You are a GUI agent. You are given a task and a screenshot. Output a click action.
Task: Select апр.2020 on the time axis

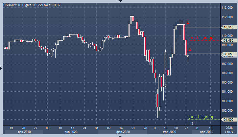[206, 132]
